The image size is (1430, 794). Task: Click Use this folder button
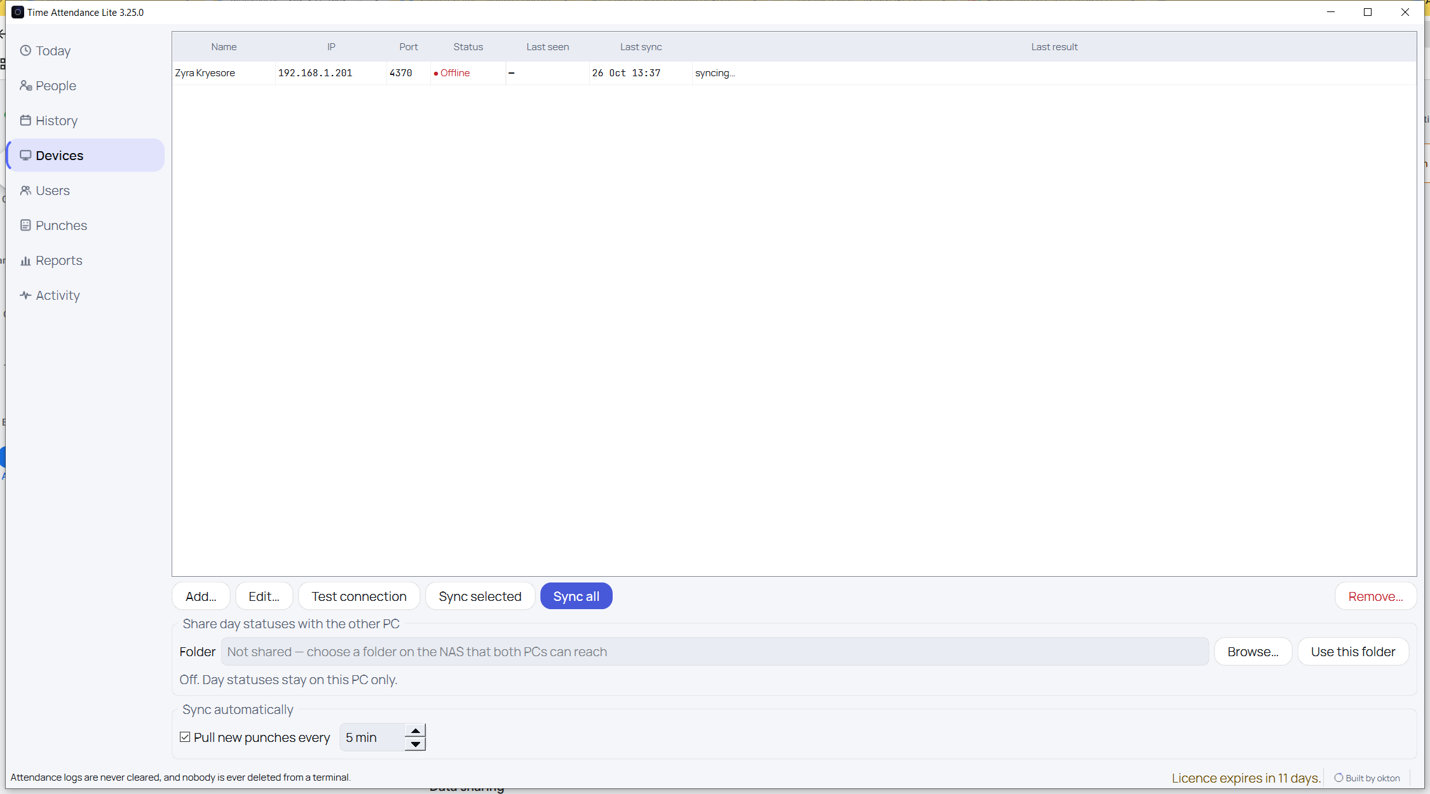(x=1353, y=652)
